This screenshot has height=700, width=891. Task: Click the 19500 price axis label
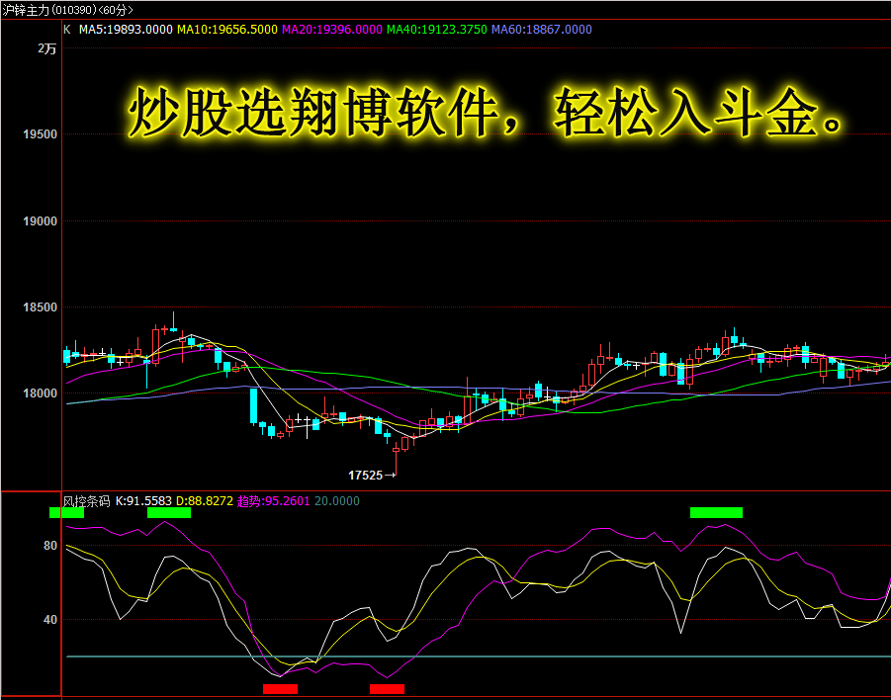click(x=40, y=134)
